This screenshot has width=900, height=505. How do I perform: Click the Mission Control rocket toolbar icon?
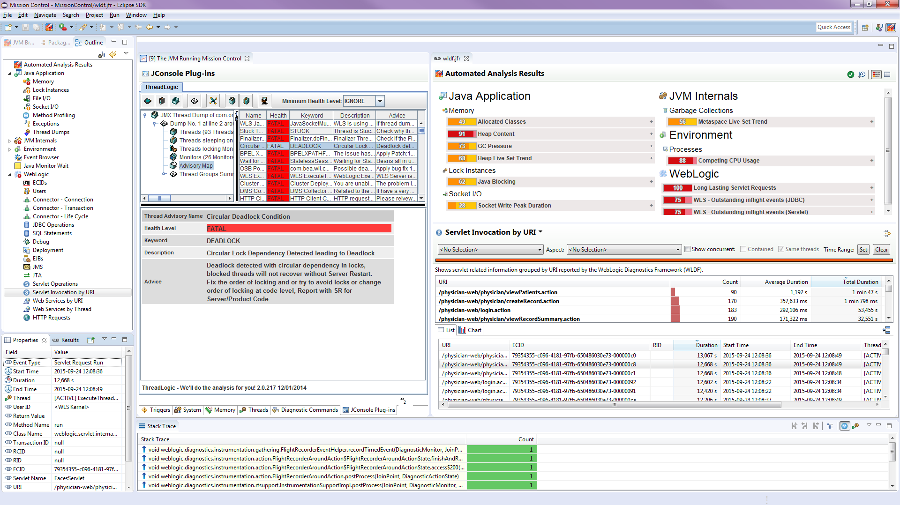tap(49, 27)
